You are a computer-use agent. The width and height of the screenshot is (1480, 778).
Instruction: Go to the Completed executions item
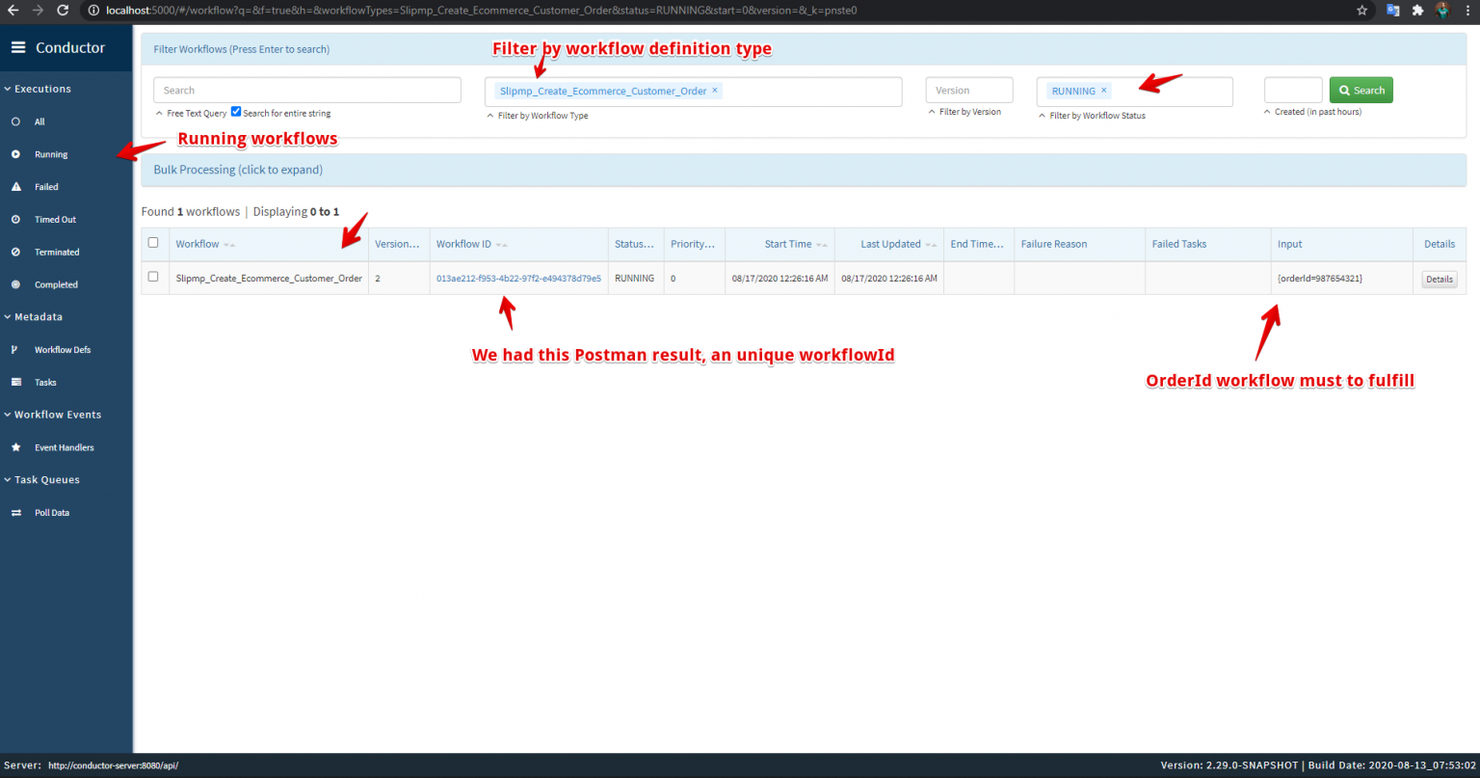(x=56, y=284)
